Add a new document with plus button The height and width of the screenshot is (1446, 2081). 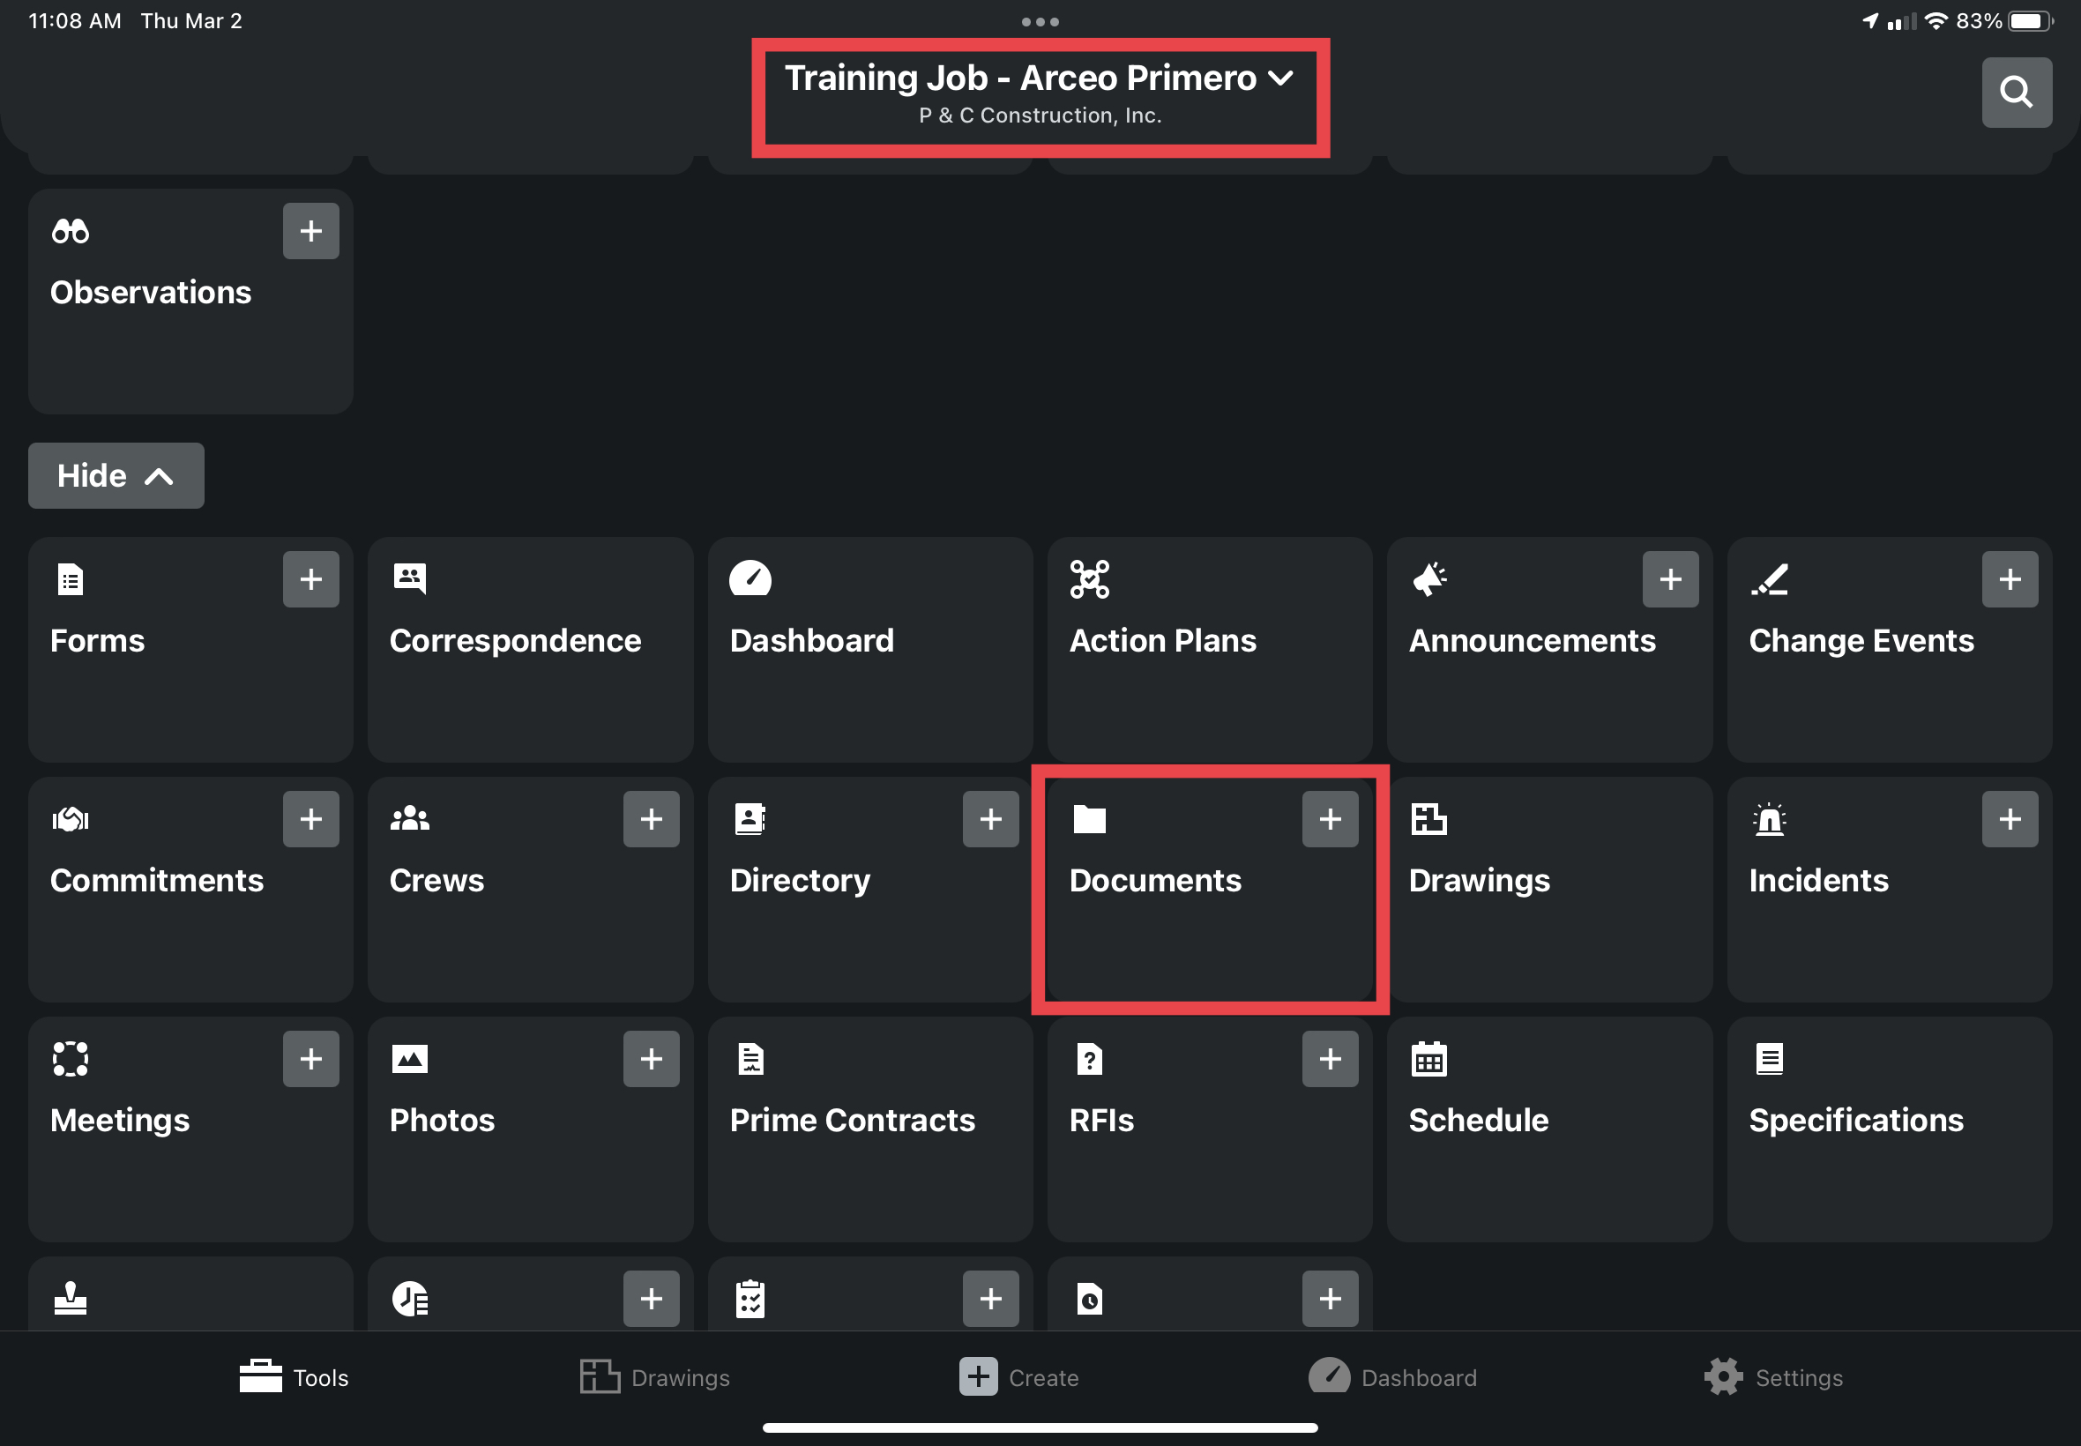[1329, 819]
